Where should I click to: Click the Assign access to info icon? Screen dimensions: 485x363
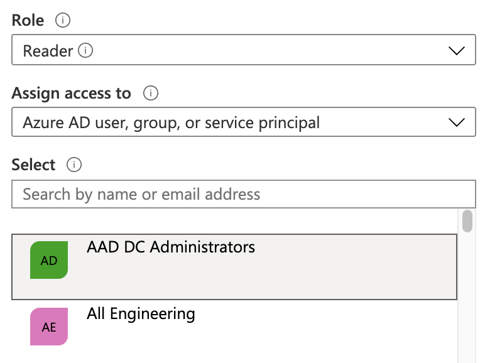150,94
